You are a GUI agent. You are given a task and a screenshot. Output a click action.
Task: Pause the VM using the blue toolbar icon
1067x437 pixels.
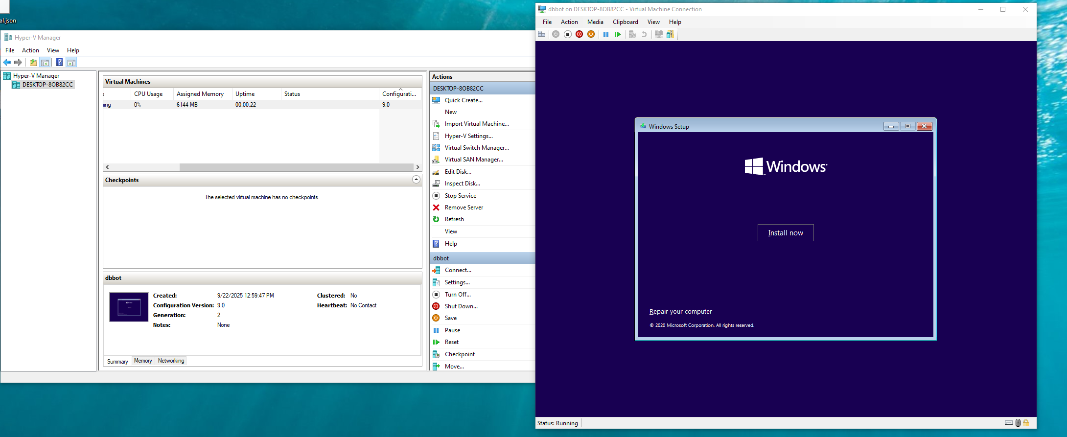pyautogui.click(x=606, y=34)
